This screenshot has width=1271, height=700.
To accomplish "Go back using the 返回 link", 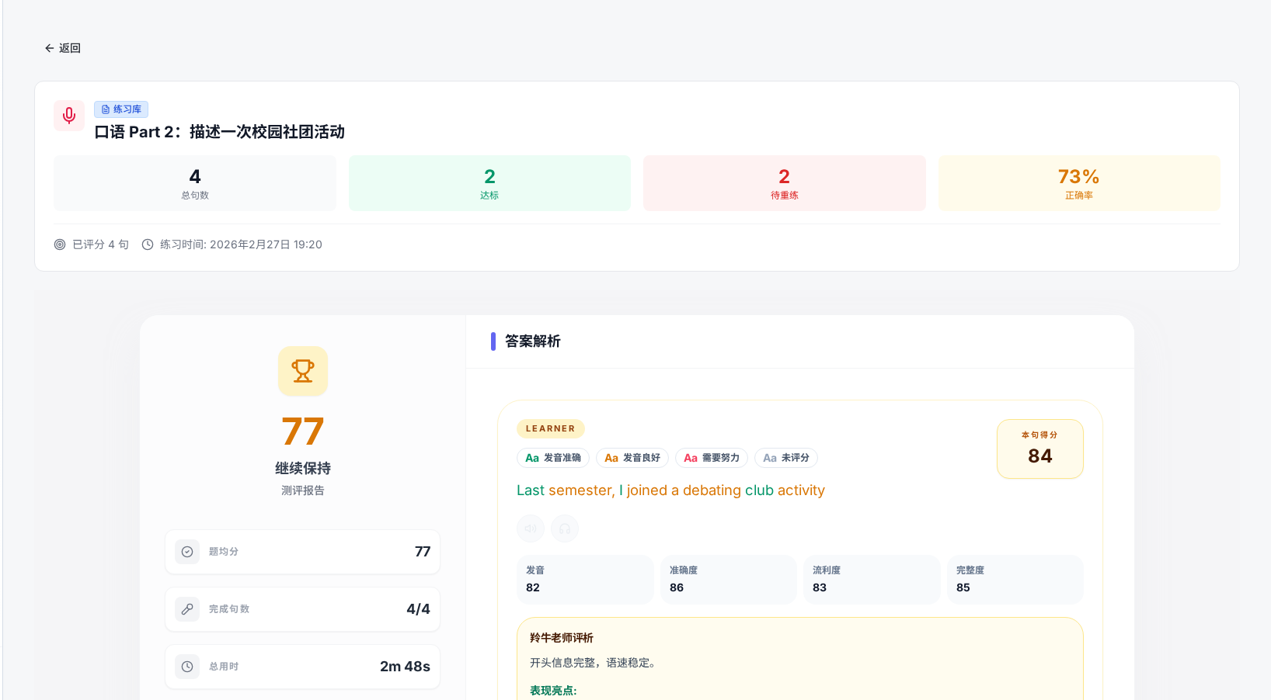I will (62, 48).
